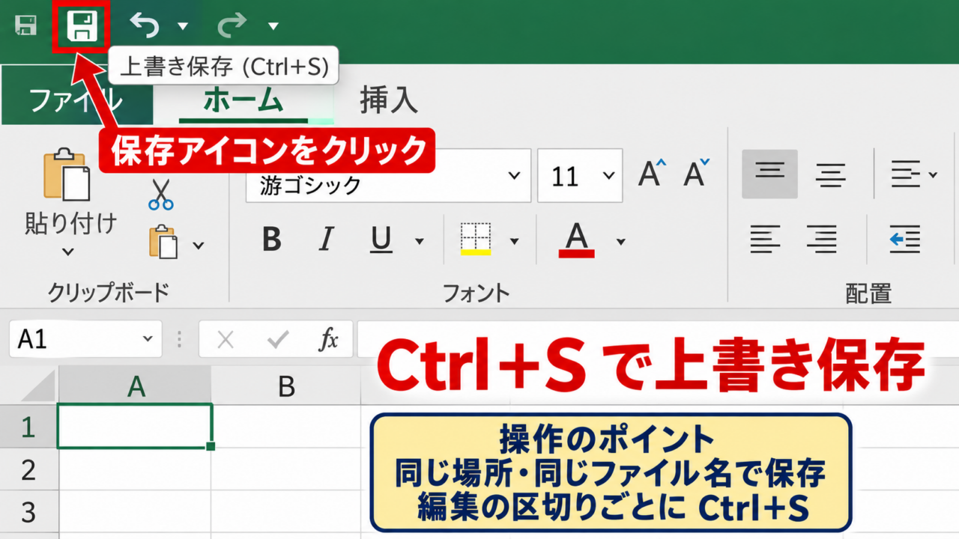The height and width of the screenshot is (539, 959).
Task: Toggle middle vertical alignment
Action: pyautogui.click(x=831, y=175)
